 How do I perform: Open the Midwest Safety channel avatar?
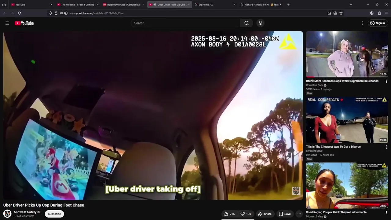[x=7, y=214]
